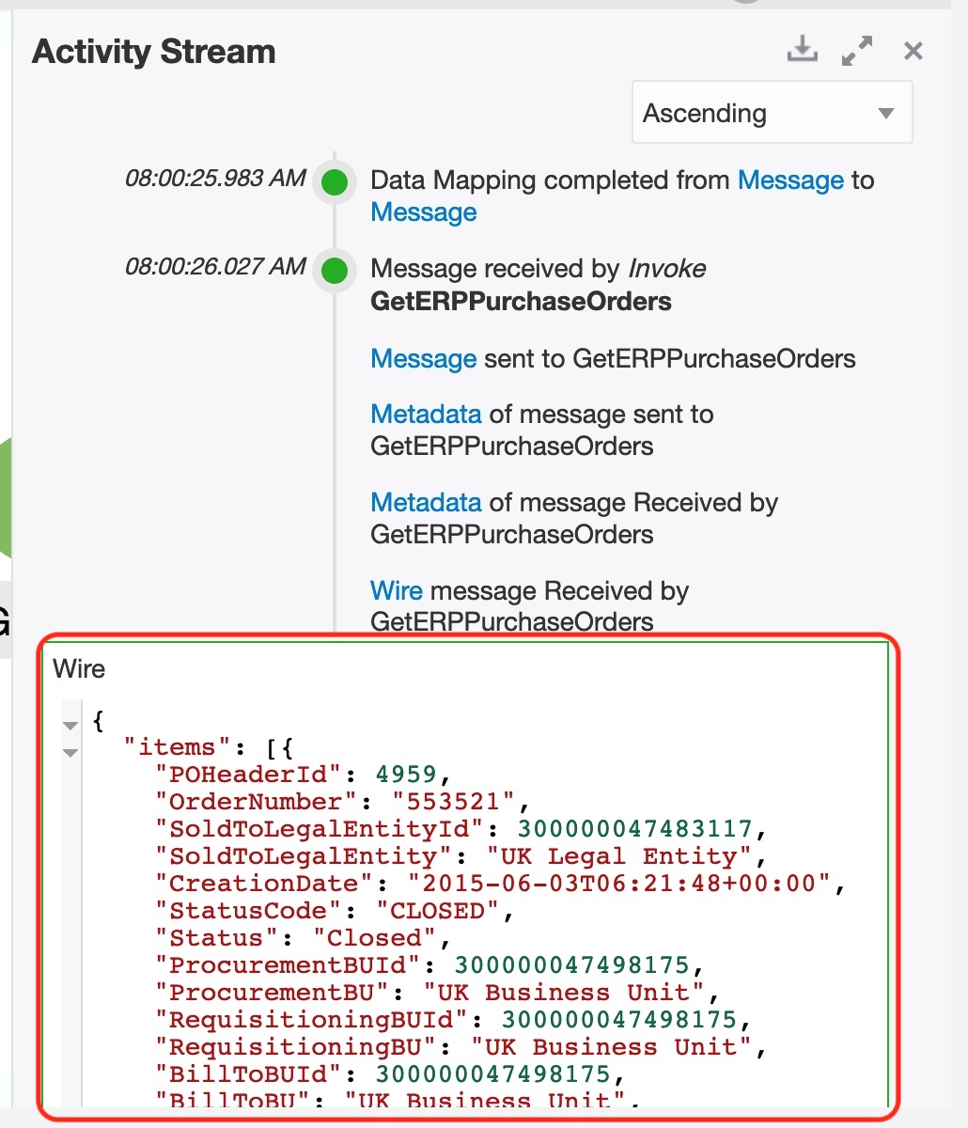The image size is (968, 1128).
Task: Click the 08:00:25.983 AM timestamp
Action: [215, 179]
